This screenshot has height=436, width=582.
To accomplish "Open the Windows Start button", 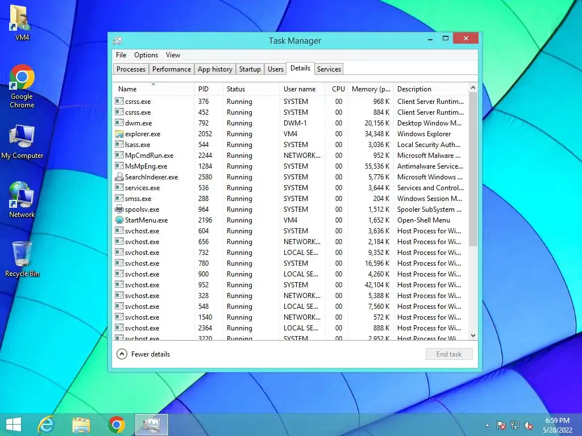I will pyautogui.click(x=14, y=425).
